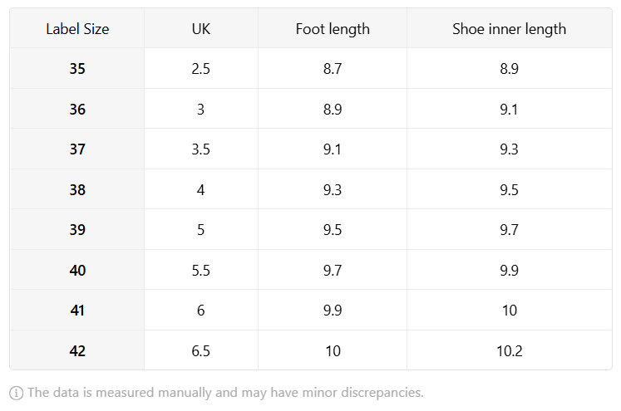Select shoe inner length 10.2 cell
The height and width of the screenshot is (411, 621).
[510, 350]
